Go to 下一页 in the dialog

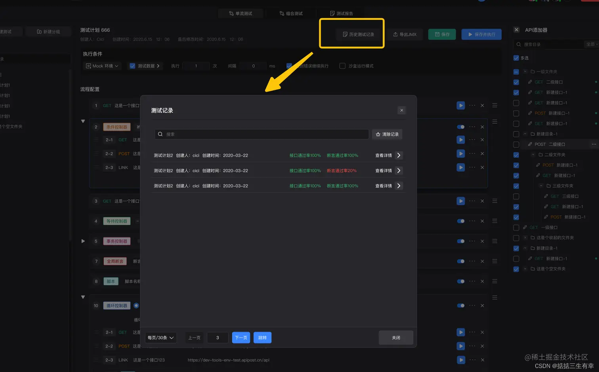[241, 338]
